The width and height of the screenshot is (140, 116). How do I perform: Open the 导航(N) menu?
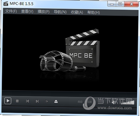click(x=60, y=12)
